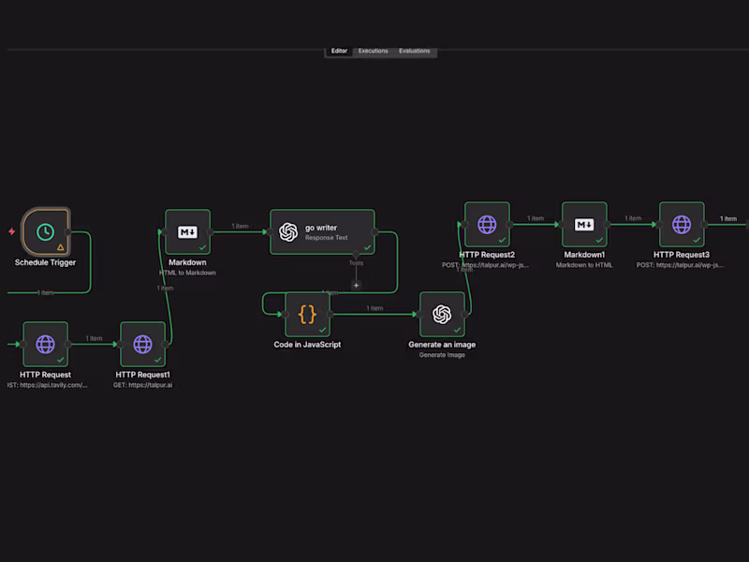Click the input connector on Markdown node
The width and height of the screenshot is (749, 562).
tap(167, 231)
